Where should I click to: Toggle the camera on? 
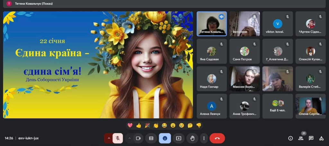(x=138, y=138)
